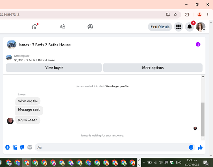Click the More options button

pos(153,68)
